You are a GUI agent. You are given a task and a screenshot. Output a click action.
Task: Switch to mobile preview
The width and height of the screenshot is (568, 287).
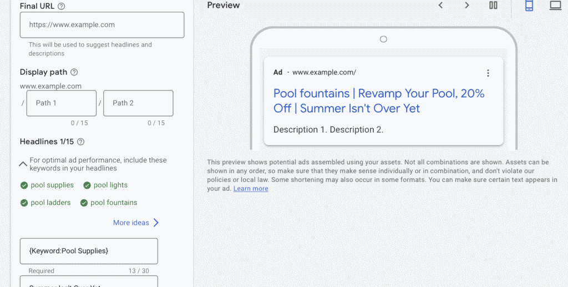tap(529, 6)
